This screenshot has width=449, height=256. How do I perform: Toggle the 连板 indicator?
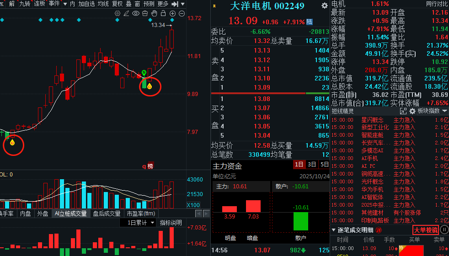(39, 4)
